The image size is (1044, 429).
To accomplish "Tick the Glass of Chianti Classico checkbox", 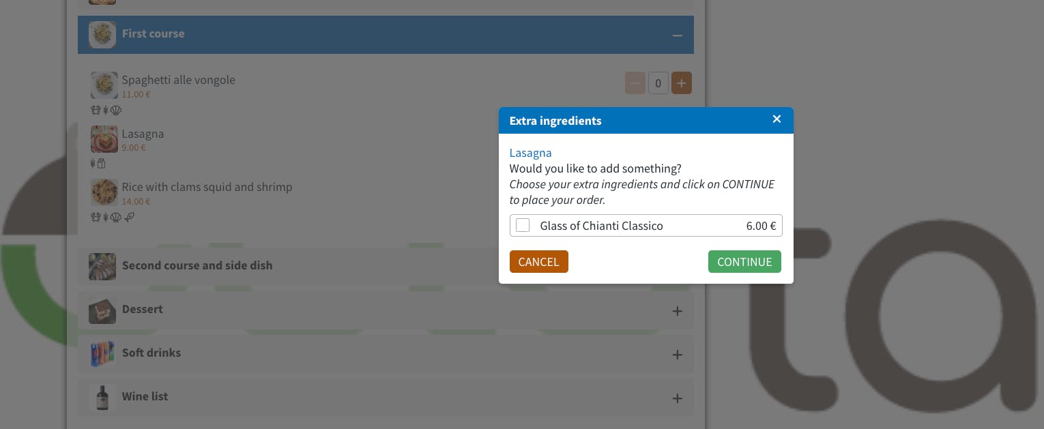I will (523, 226).
